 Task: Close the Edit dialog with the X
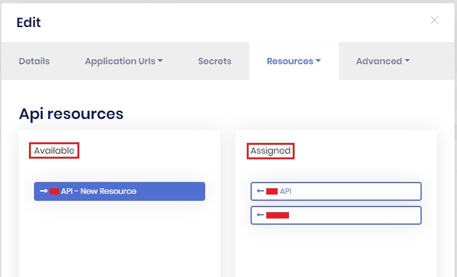[434, 20]
